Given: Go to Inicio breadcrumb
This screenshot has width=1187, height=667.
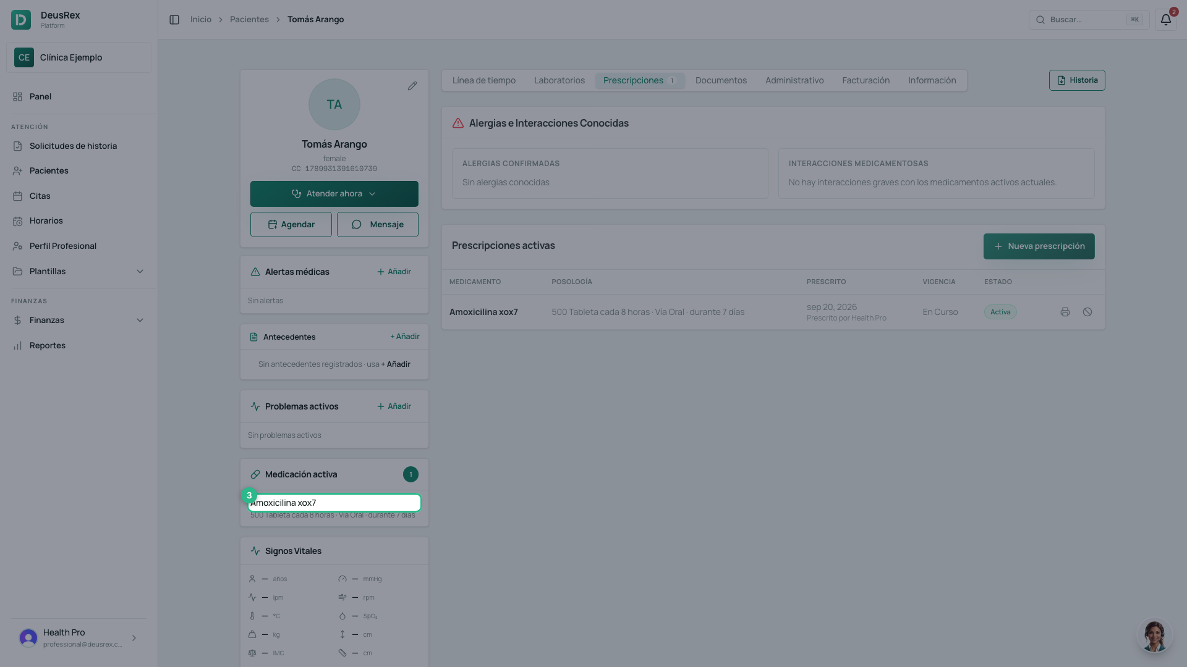Looking at the screenshot, I should 201,20.
